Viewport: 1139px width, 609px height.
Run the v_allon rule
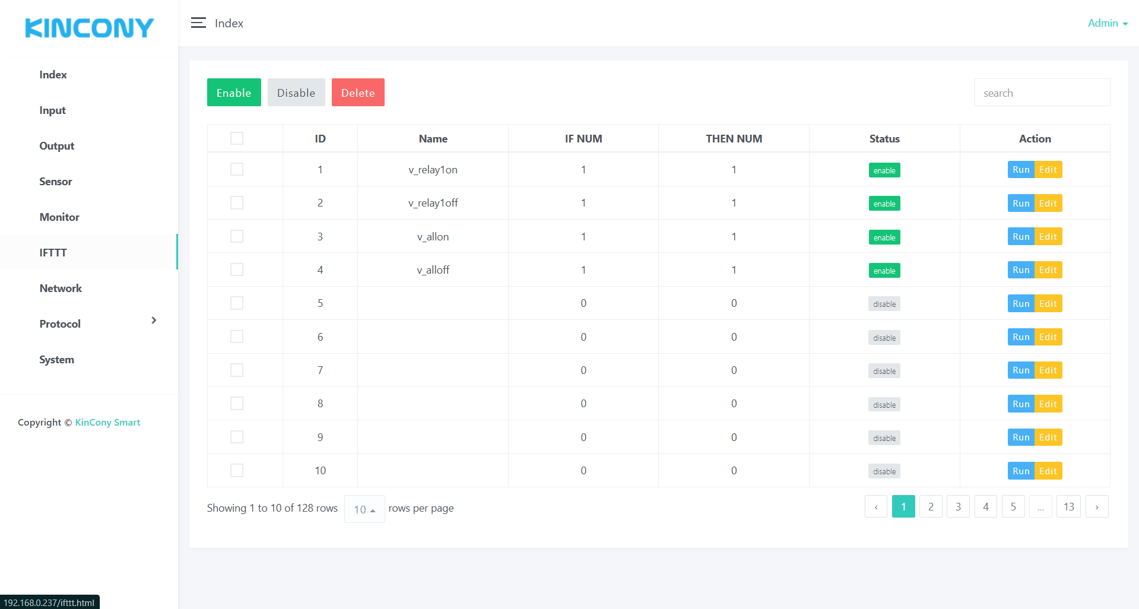1020,237
